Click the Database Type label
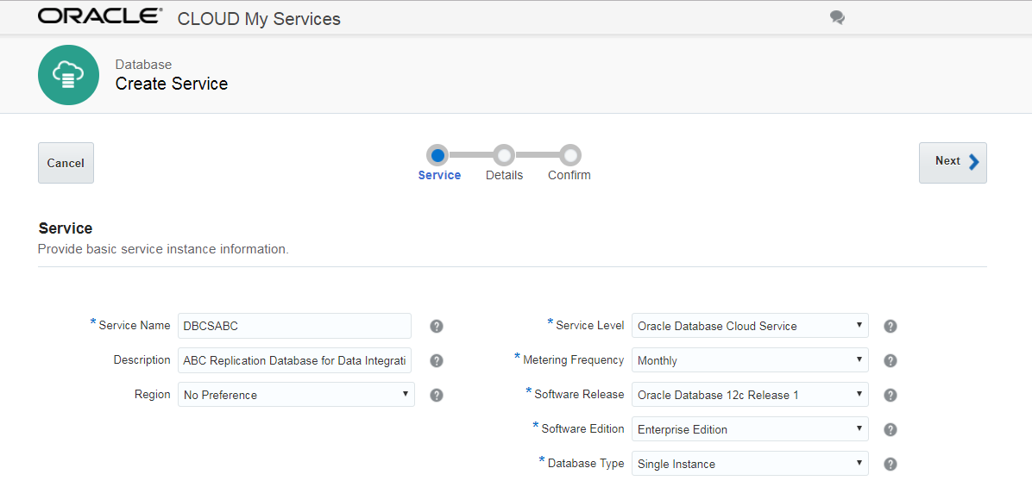The width and height of the screenshot is (1032, 487). coord(586,463)
